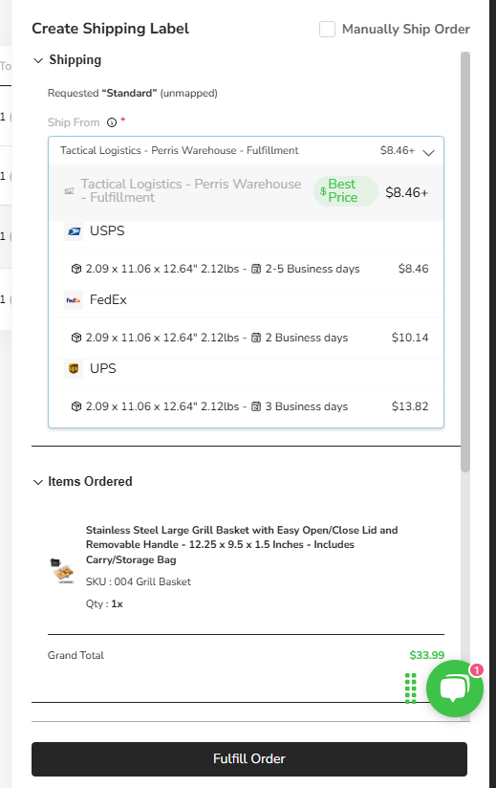Open the green chat bubble widget

click(455, 688)
